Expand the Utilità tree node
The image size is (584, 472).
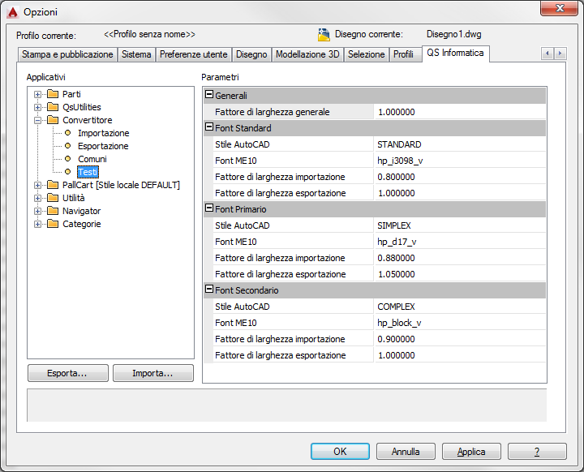point(37,198)
